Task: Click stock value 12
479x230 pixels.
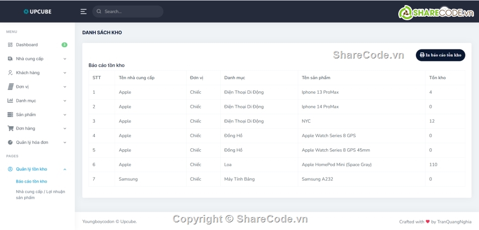Action: pos(432,121)
